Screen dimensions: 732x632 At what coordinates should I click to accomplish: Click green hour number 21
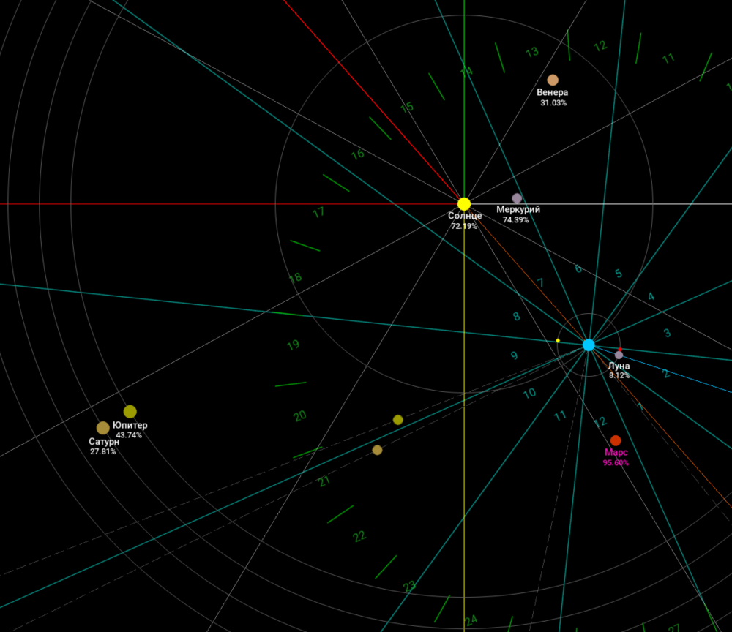click(324, 481)
